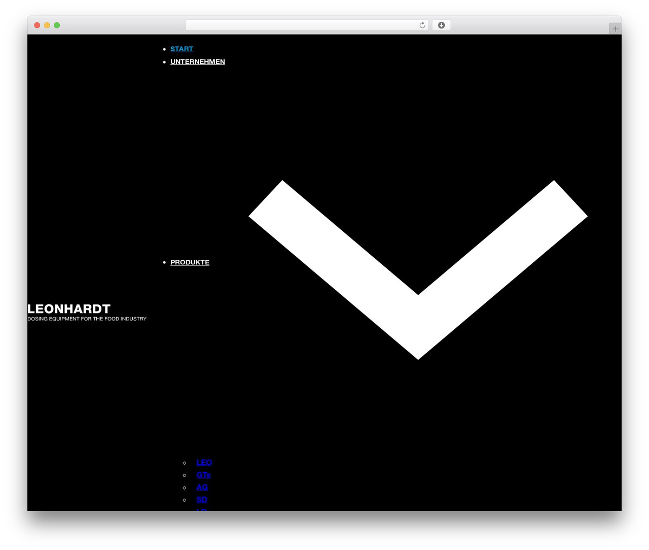Screen dimensions: 649x550
Task: Open the browser downloads button
Action: pos(441,25)
